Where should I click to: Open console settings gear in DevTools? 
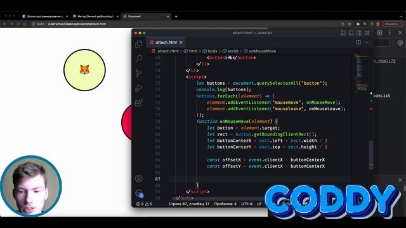(x=400, y=42)
